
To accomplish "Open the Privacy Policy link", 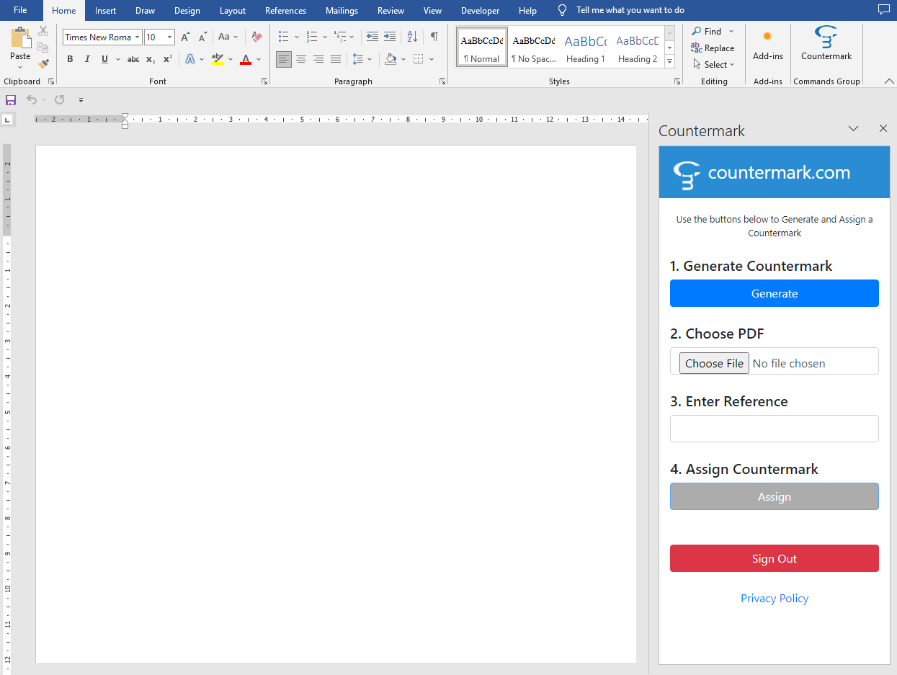I will tap(775, 598).
